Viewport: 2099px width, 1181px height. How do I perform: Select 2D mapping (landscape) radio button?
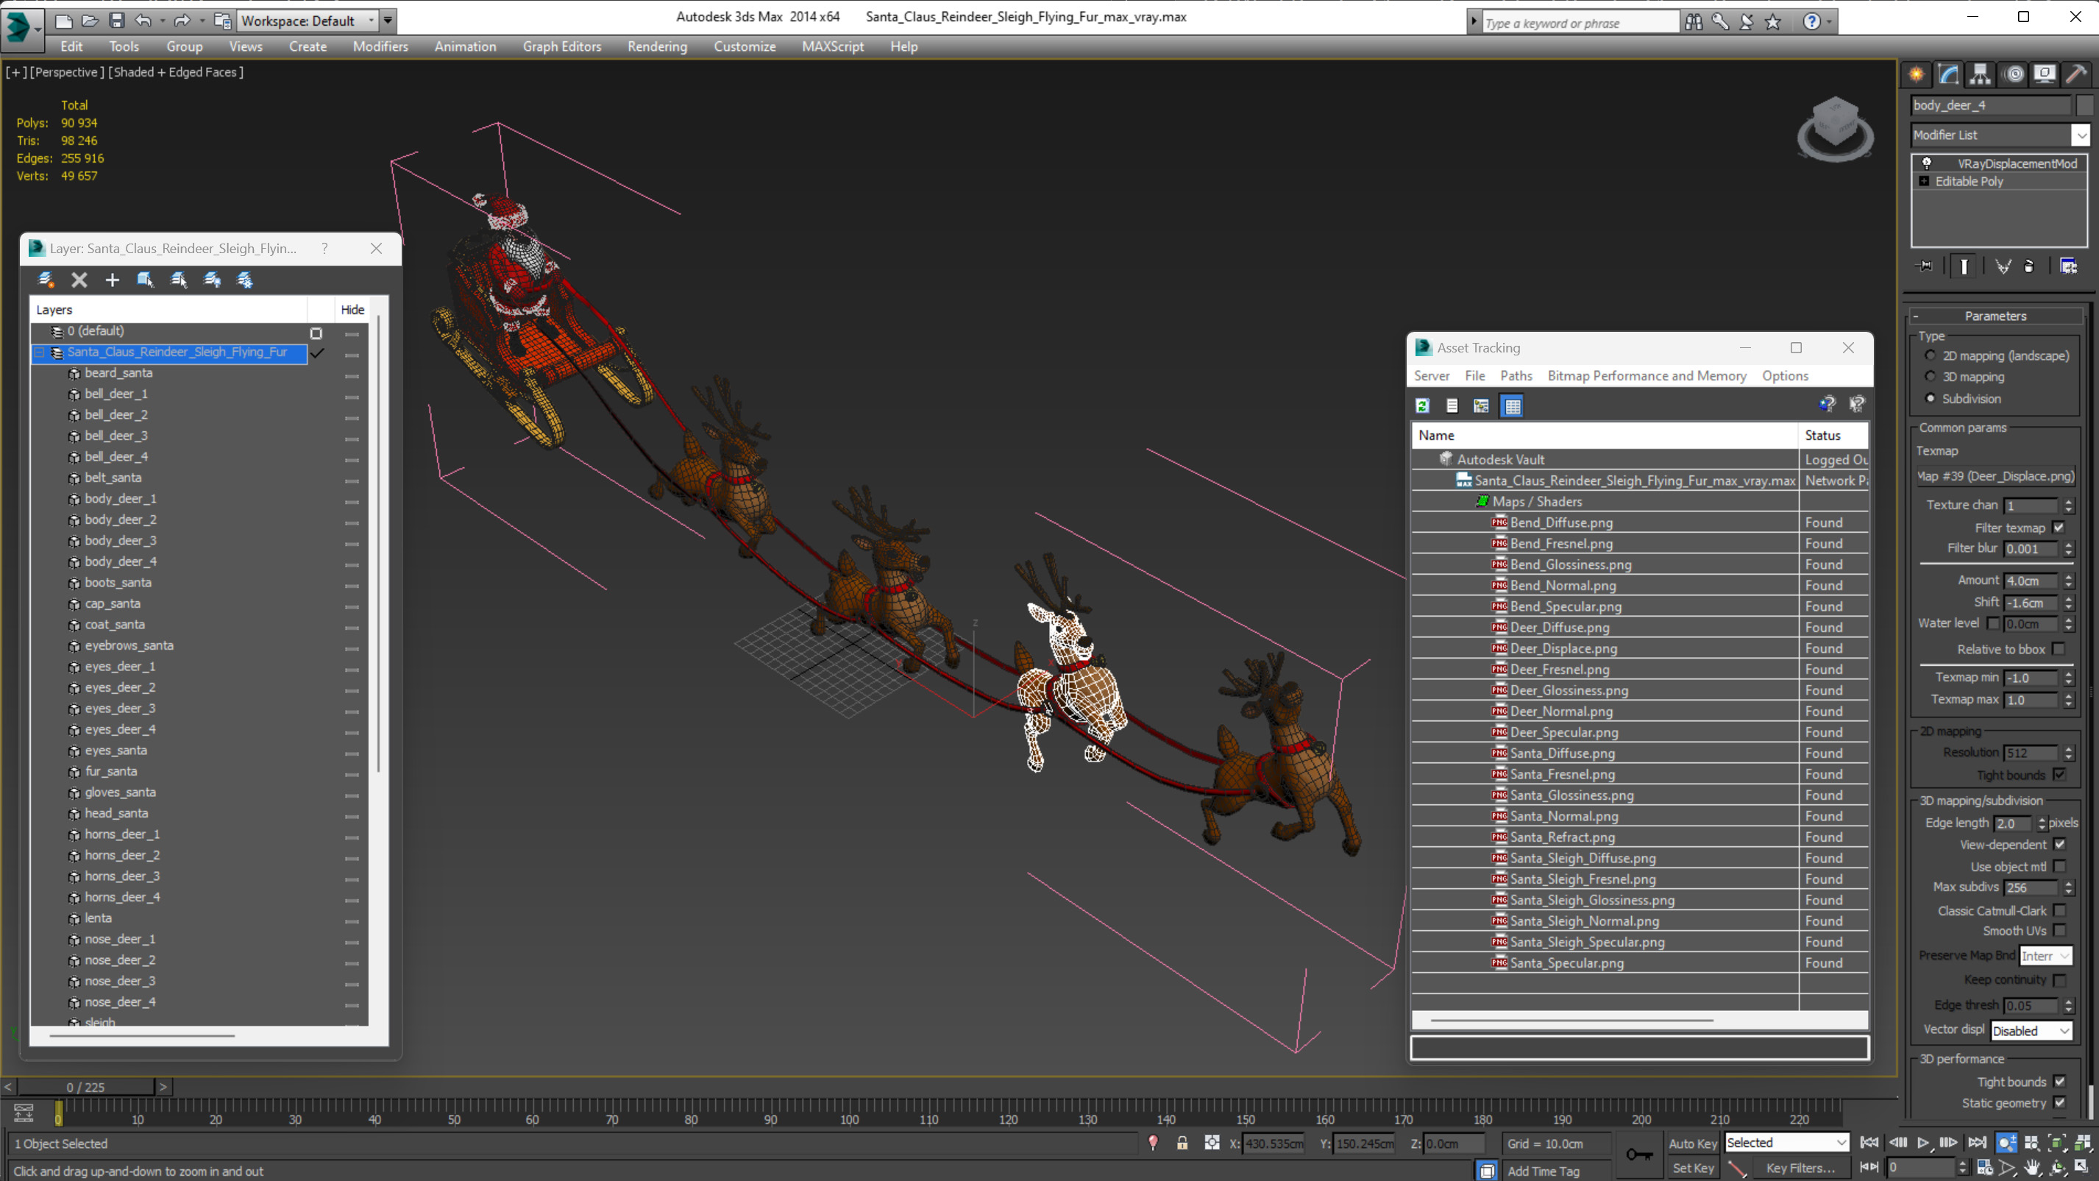1930,355
